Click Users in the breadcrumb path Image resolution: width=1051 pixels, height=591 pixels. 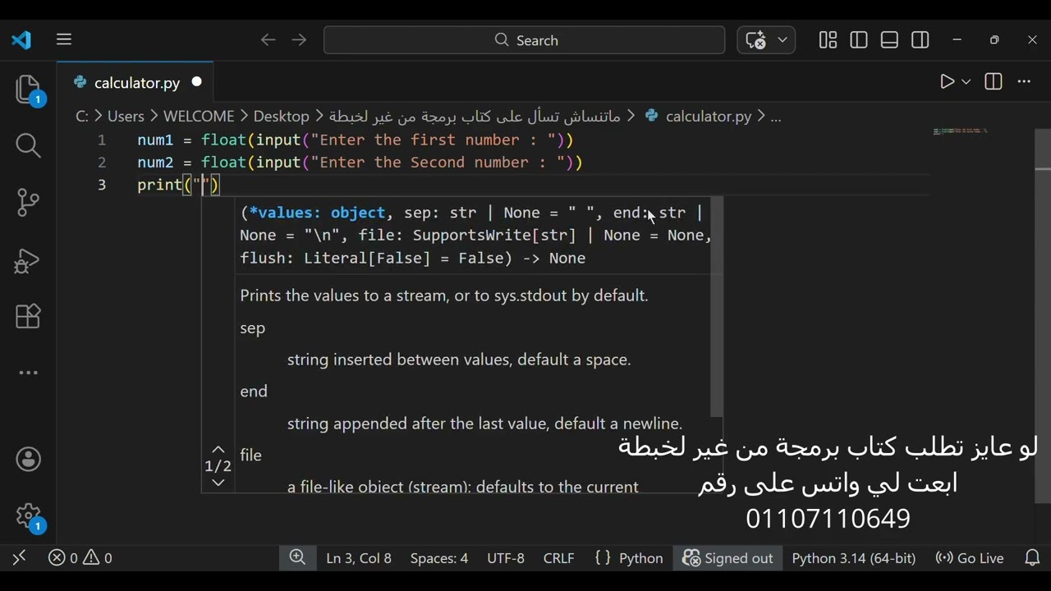pyautogui.click(x=126, y=117)
